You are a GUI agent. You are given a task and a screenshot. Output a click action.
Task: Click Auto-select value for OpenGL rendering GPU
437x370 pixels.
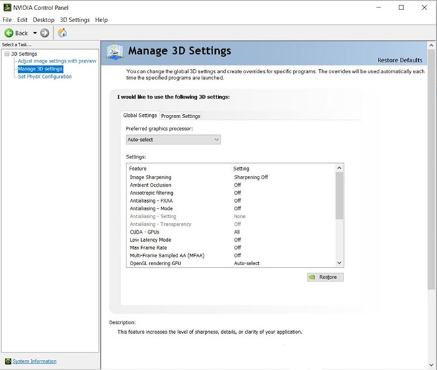pyautogui.click(x=247, y=263)
